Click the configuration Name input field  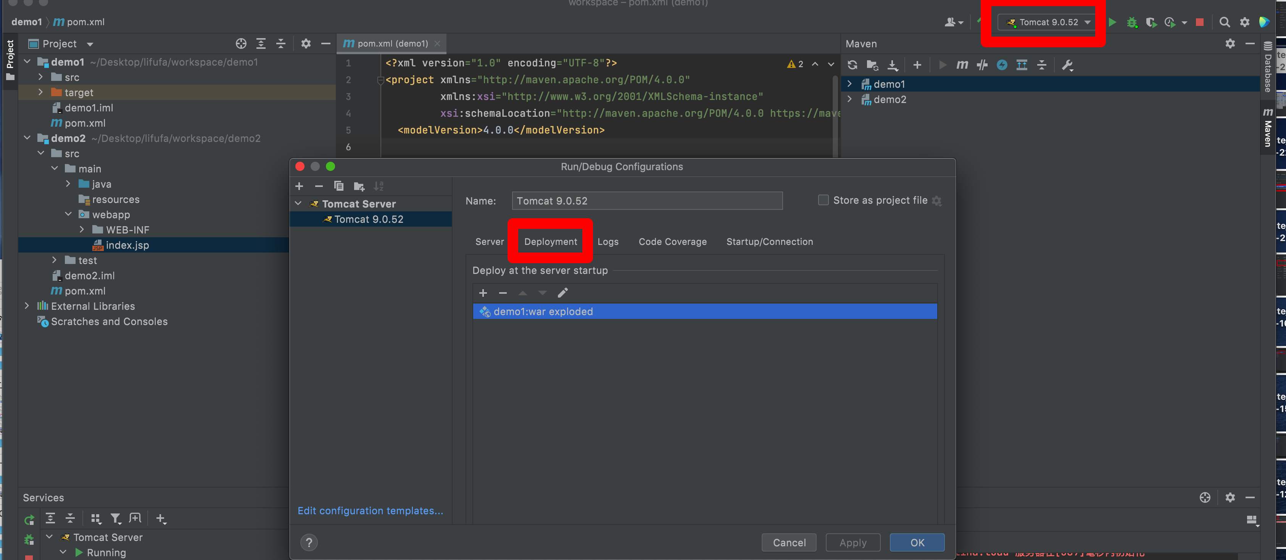[647, 201]
